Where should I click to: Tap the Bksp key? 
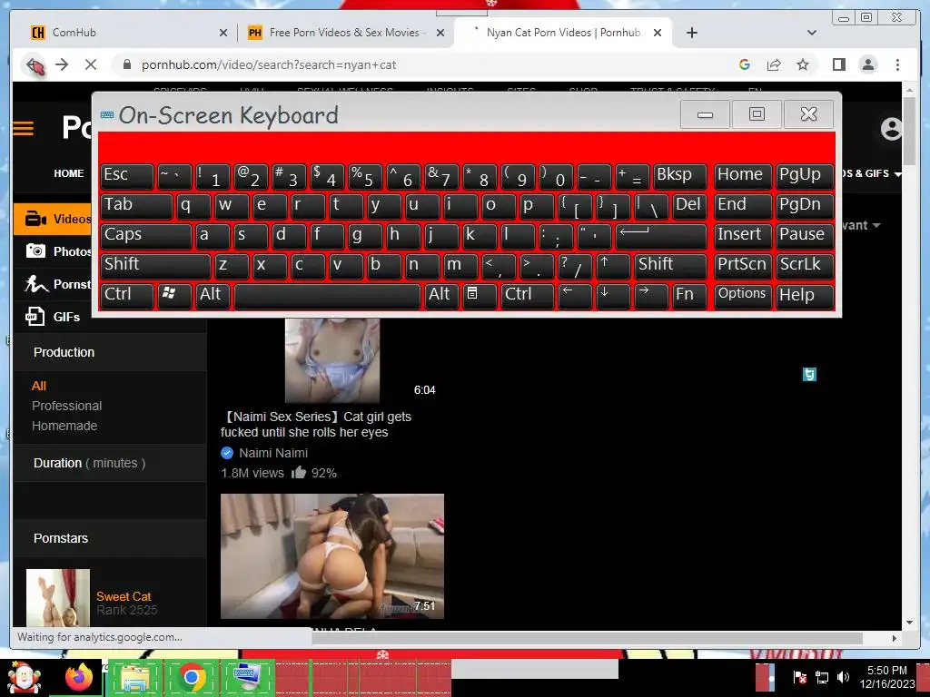point(679,175)
